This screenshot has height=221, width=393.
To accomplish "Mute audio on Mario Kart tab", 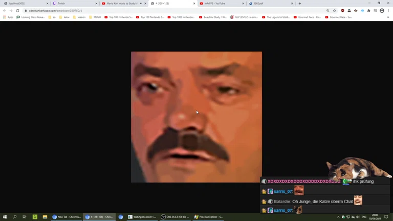I will [141, 4].
